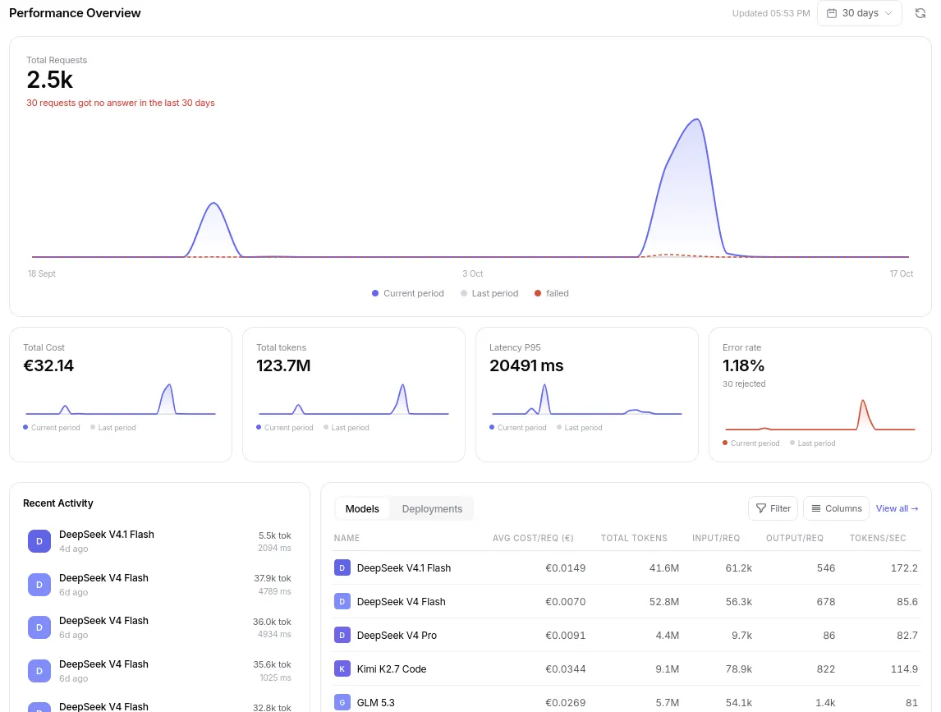Toggle Current period legend in Total tokens card

284,427
